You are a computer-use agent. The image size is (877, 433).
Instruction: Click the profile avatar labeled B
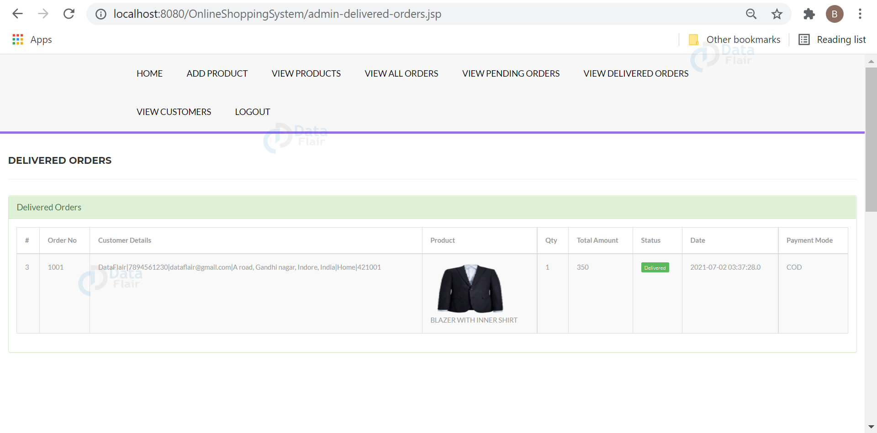(x=835, y=14)
